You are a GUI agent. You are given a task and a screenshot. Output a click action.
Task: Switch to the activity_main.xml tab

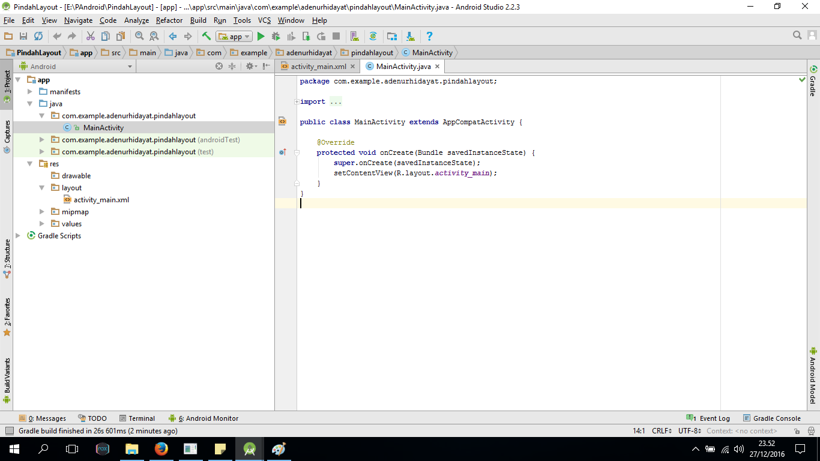[318, 67]
